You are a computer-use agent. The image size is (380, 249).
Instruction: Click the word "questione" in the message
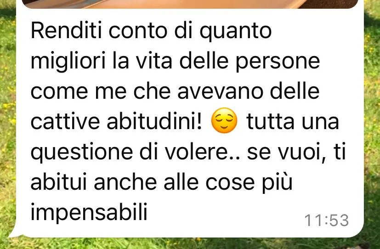[82, 152]
